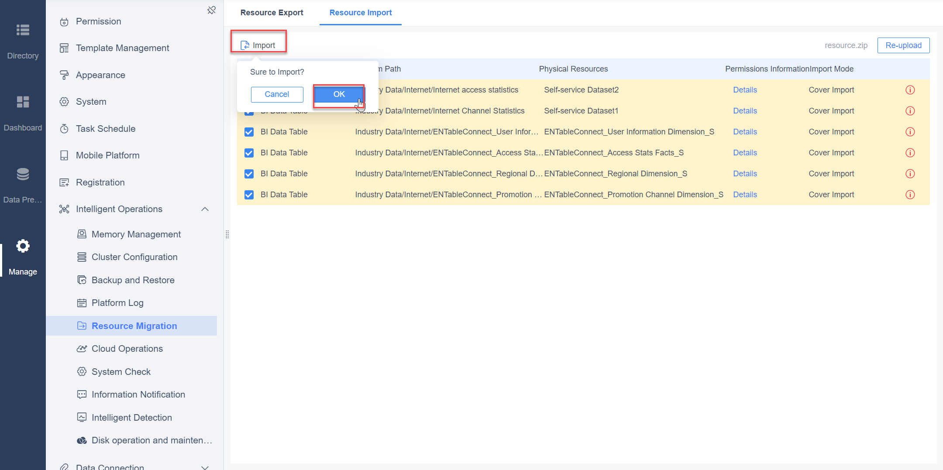Image resolution: width=943 pixels, height=470 pixels.
Task: Select the Manage gear icon
Action: pyautogui.click(x=23, y=246)
